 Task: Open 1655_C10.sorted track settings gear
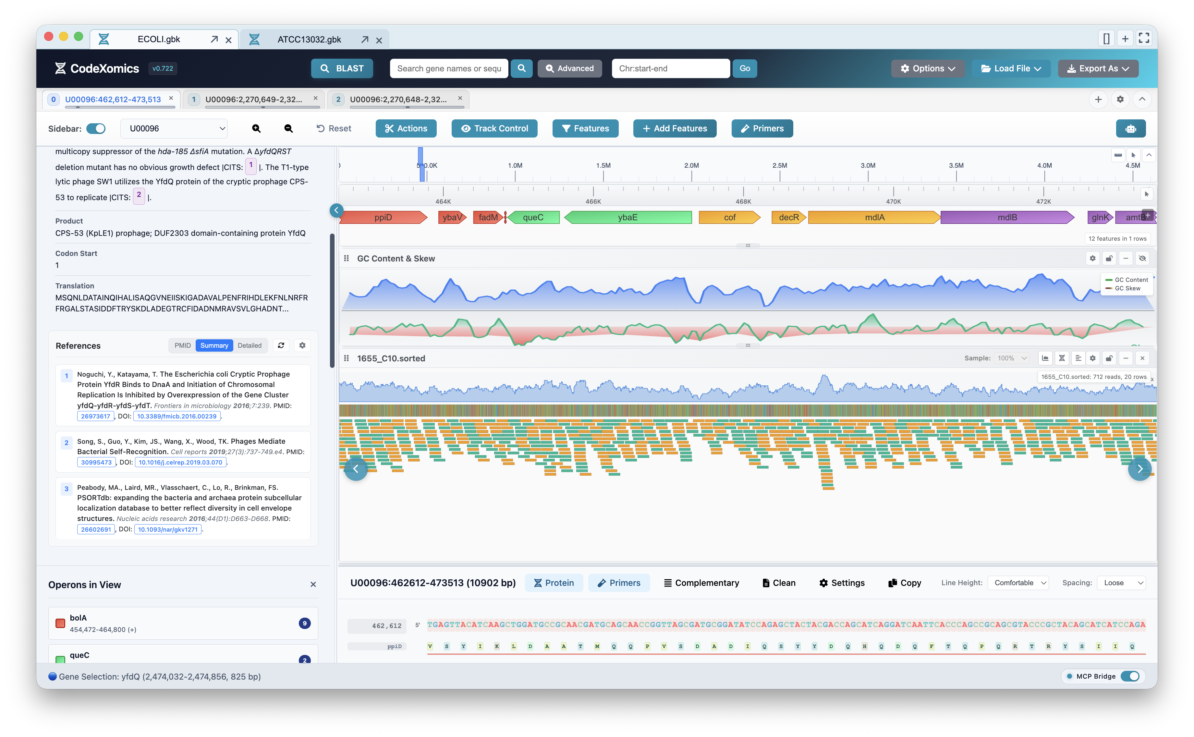coord(1092,358)
